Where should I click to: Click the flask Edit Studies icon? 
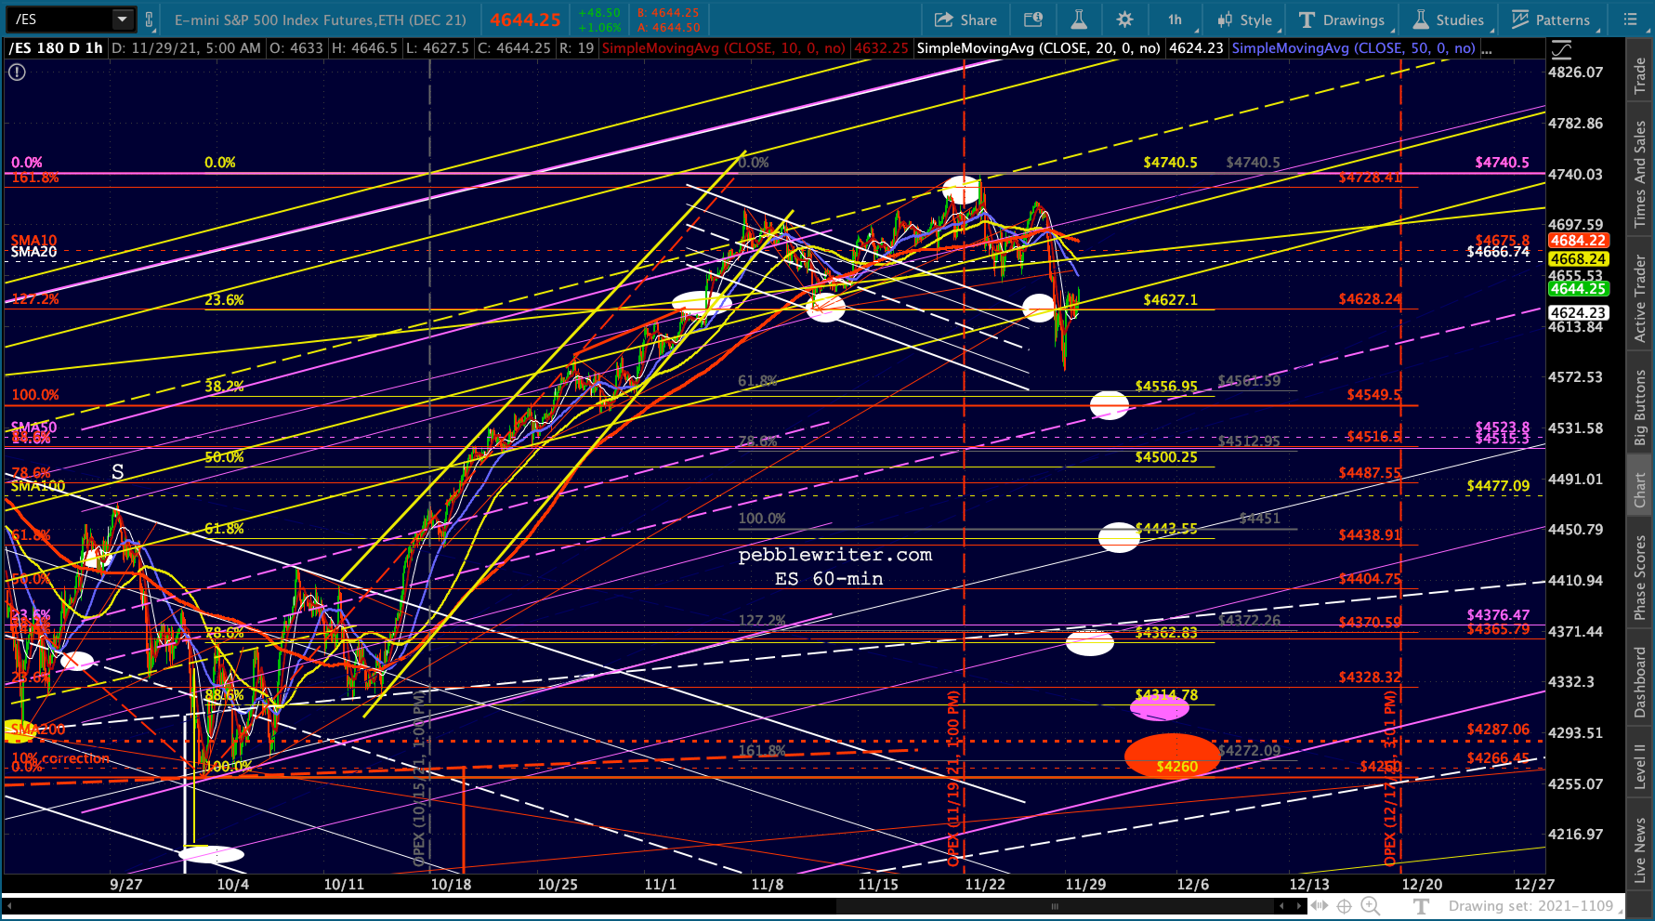tap(1078, 20)
